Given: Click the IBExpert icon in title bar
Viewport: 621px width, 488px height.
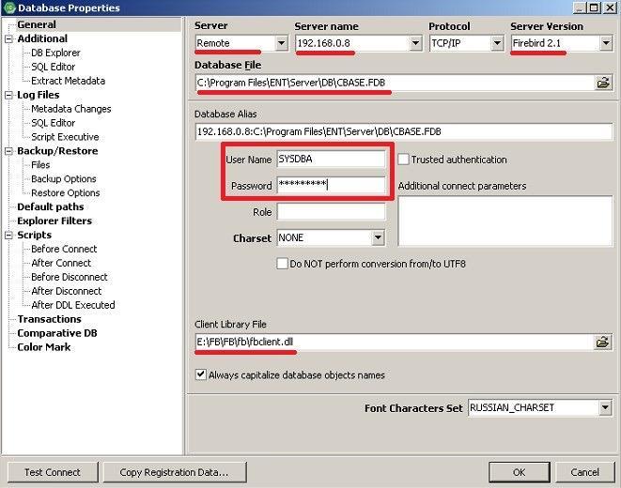Looking at the screenshot, I should (x=10, y=8).
